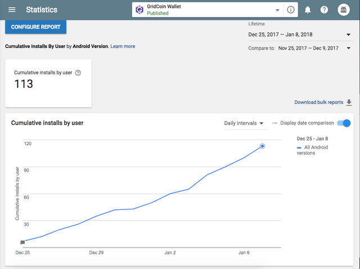The height and width of the screenshot is (269, 360).
Task: Open the user account avatar
Action: click(343, 10)
